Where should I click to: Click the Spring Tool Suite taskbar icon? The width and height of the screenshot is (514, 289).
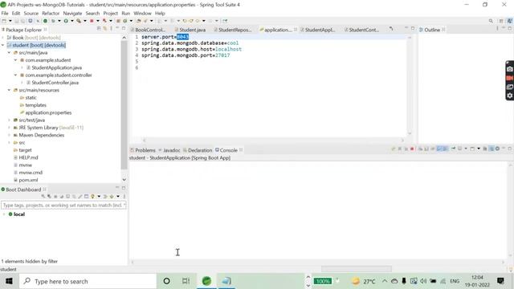coord(206,281)
